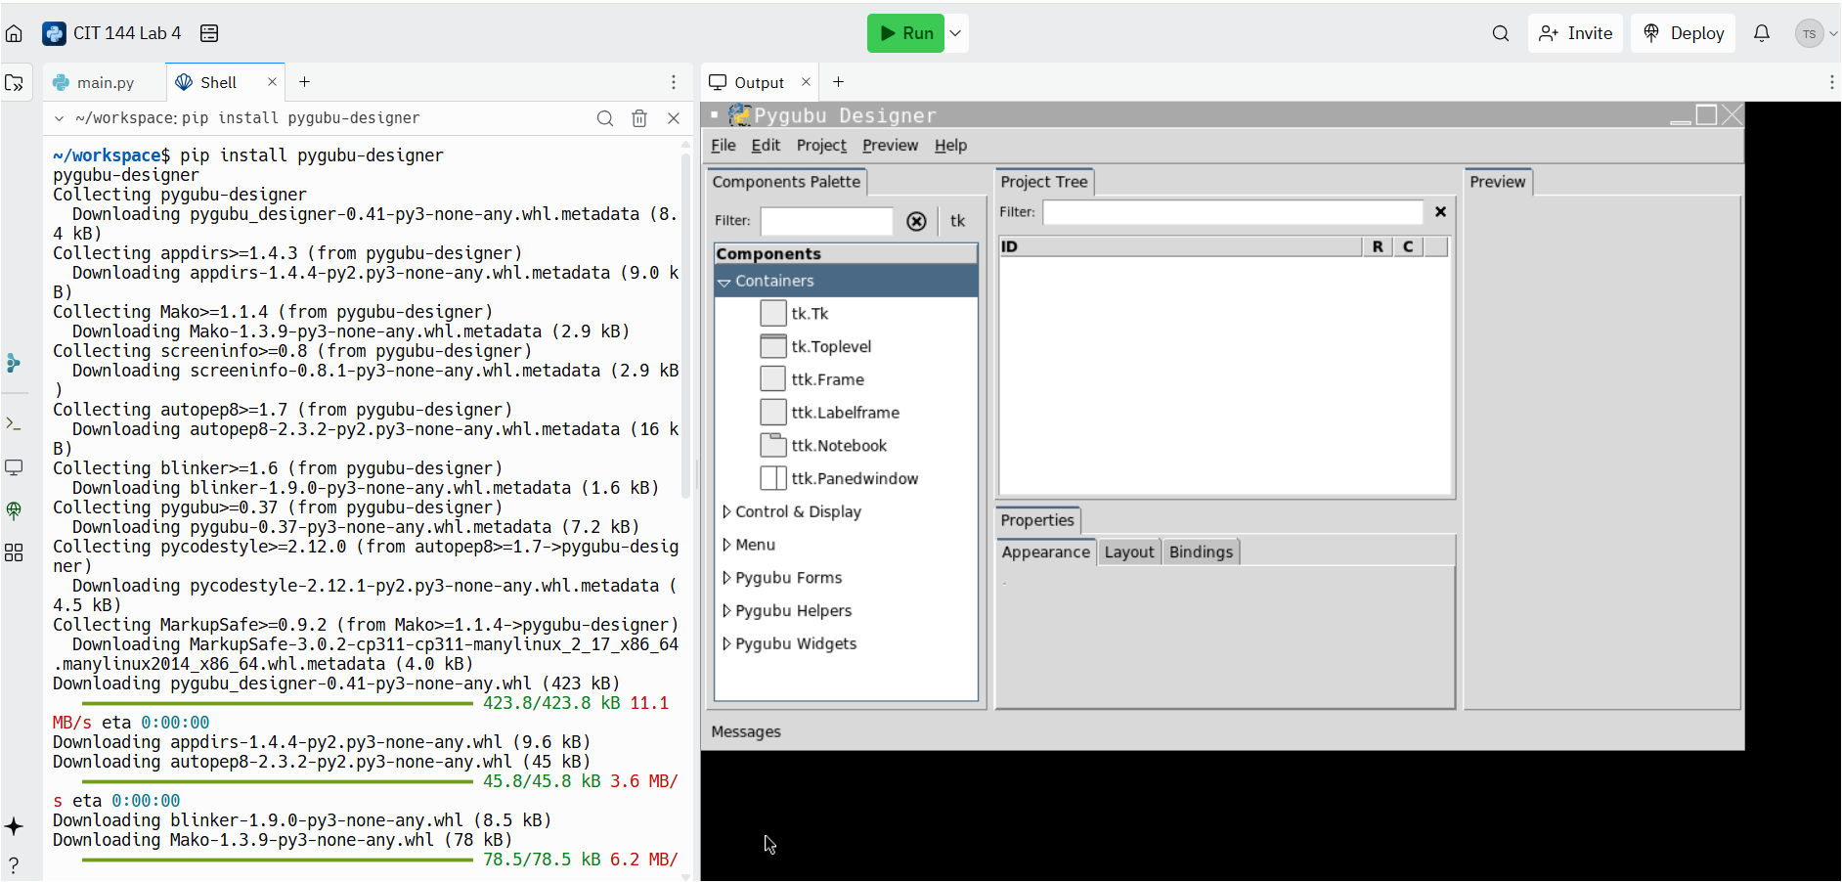Open the Replit AI assistant sparkle icon
1842x882 pixels.
click(x=14, y=826)
